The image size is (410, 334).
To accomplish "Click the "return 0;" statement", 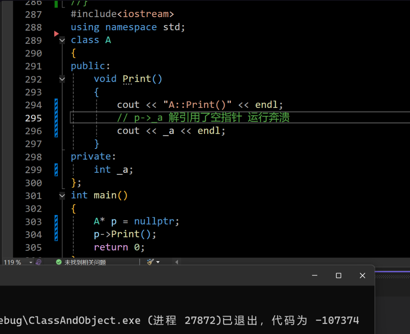I will coord(119,248).
